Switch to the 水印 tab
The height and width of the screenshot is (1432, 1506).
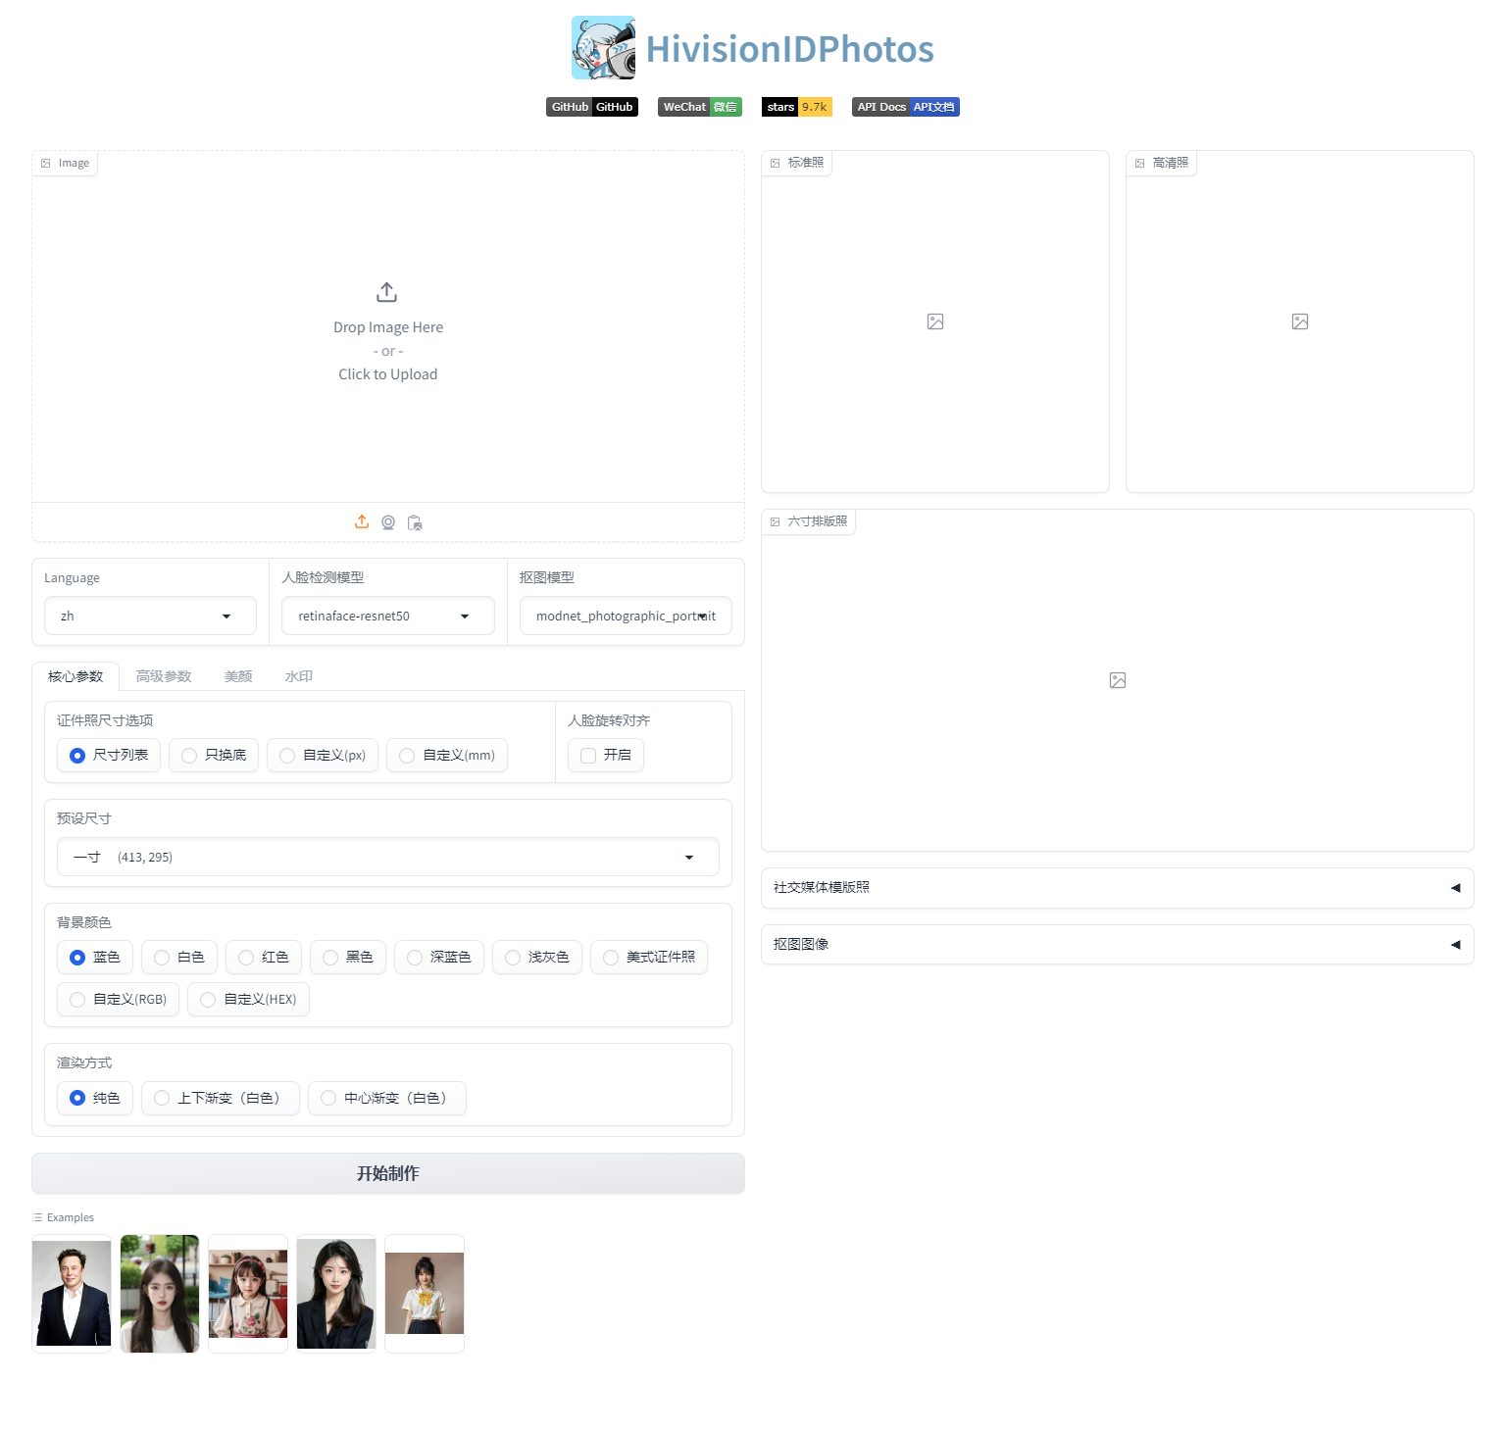[x=299, y=676]
